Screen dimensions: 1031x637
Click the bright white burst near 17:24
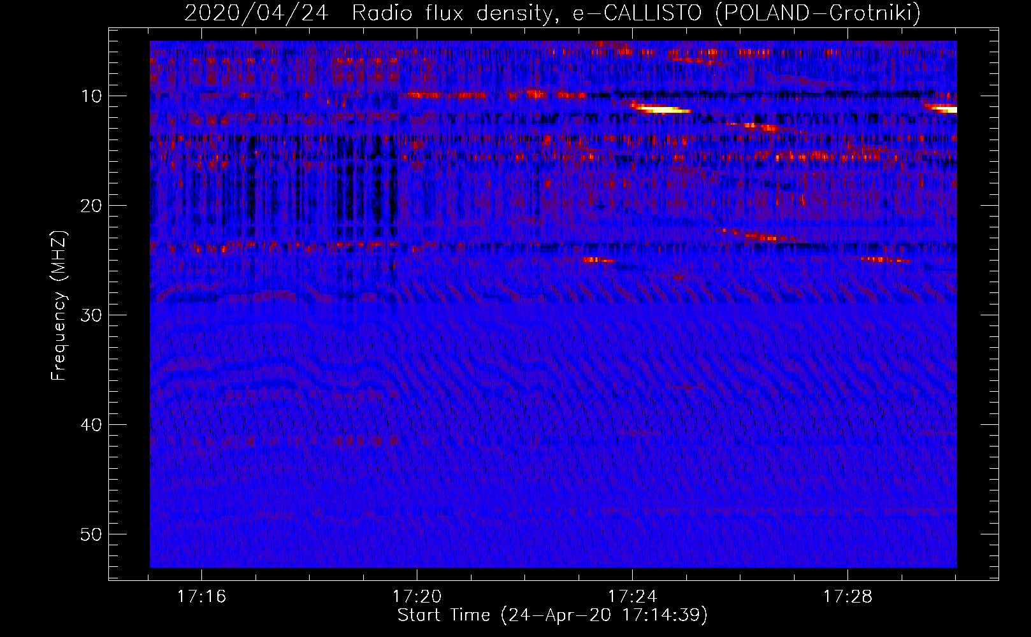point(661,108)
